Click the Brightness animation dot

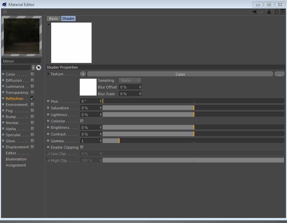pyautogui.click(x=48, y=127)
